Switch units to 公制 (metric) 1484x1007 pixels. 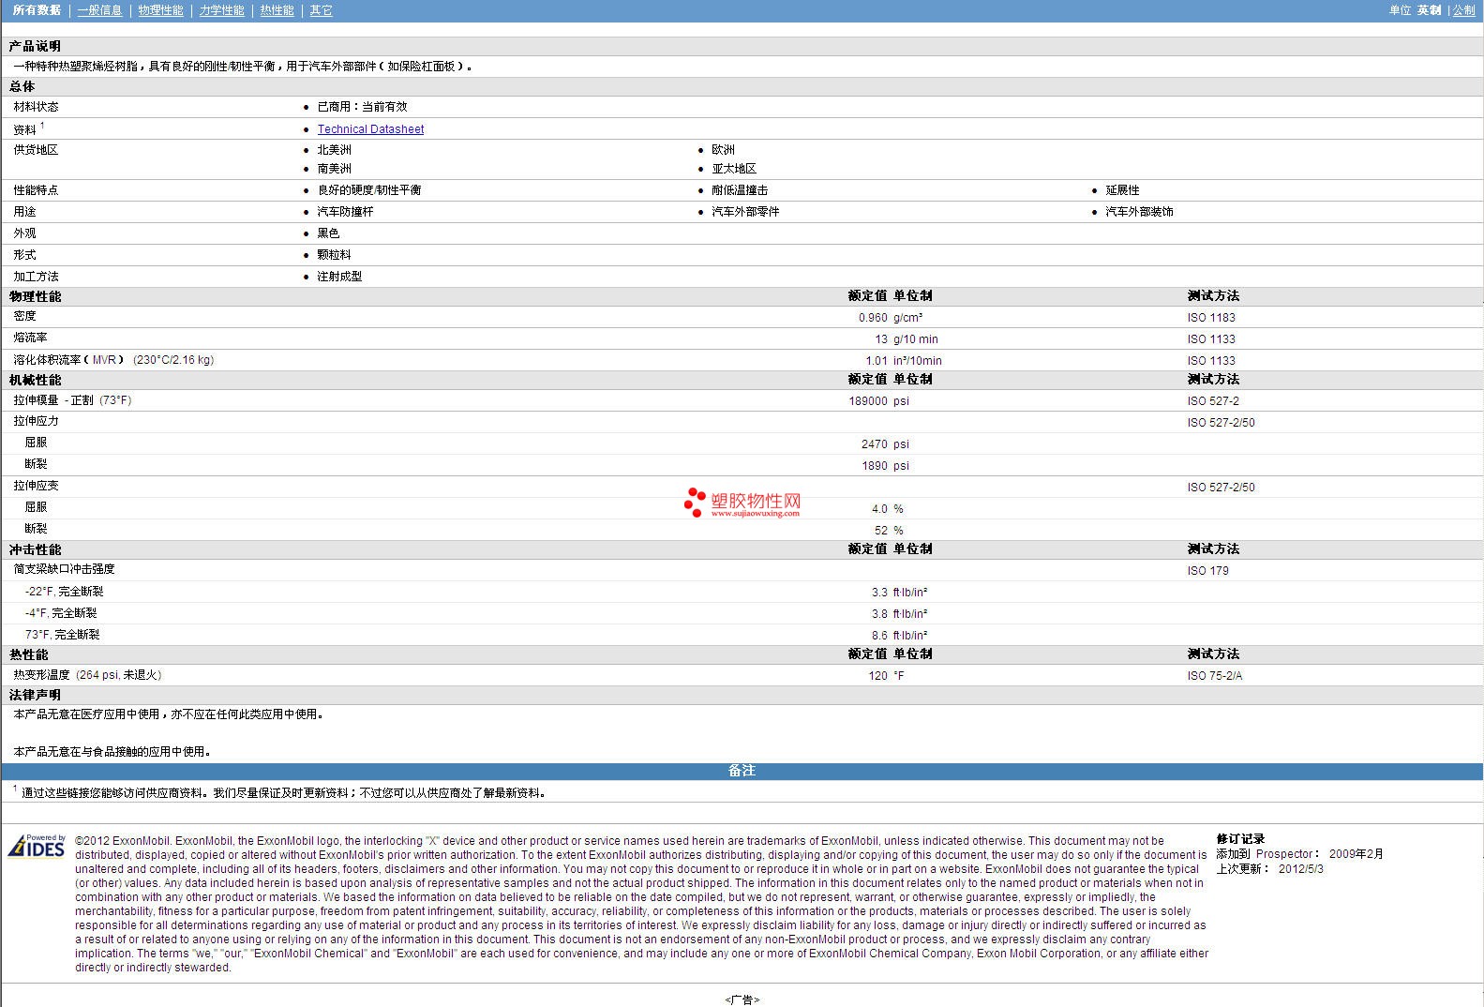click(x=1463, y=10)
